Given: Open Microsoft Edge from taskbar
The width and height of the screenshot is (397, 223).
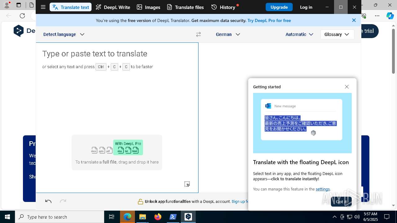Looking at the screenshot, I should pyautogui.click(x=127, y=217).
